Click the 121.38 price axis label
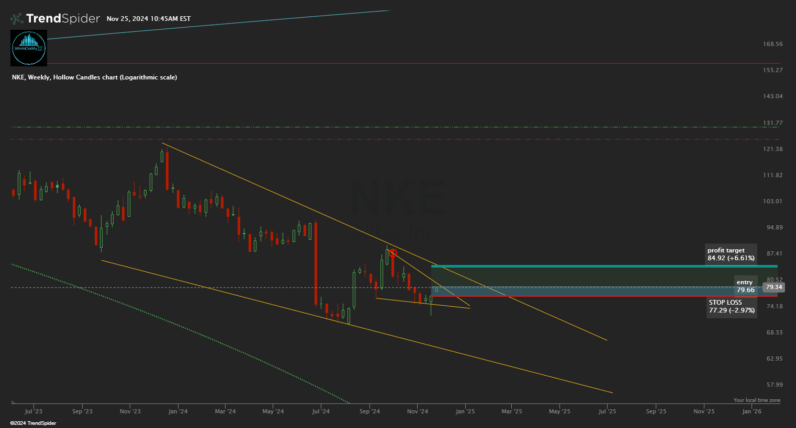Screen dimensions: 796x428 [x=772, y=149]
